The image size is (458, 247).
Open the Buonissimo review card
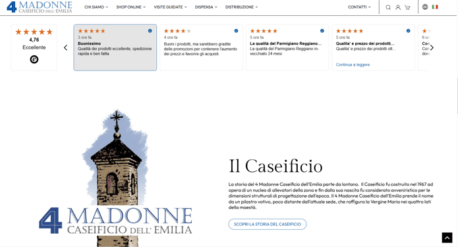click(115, 47)
